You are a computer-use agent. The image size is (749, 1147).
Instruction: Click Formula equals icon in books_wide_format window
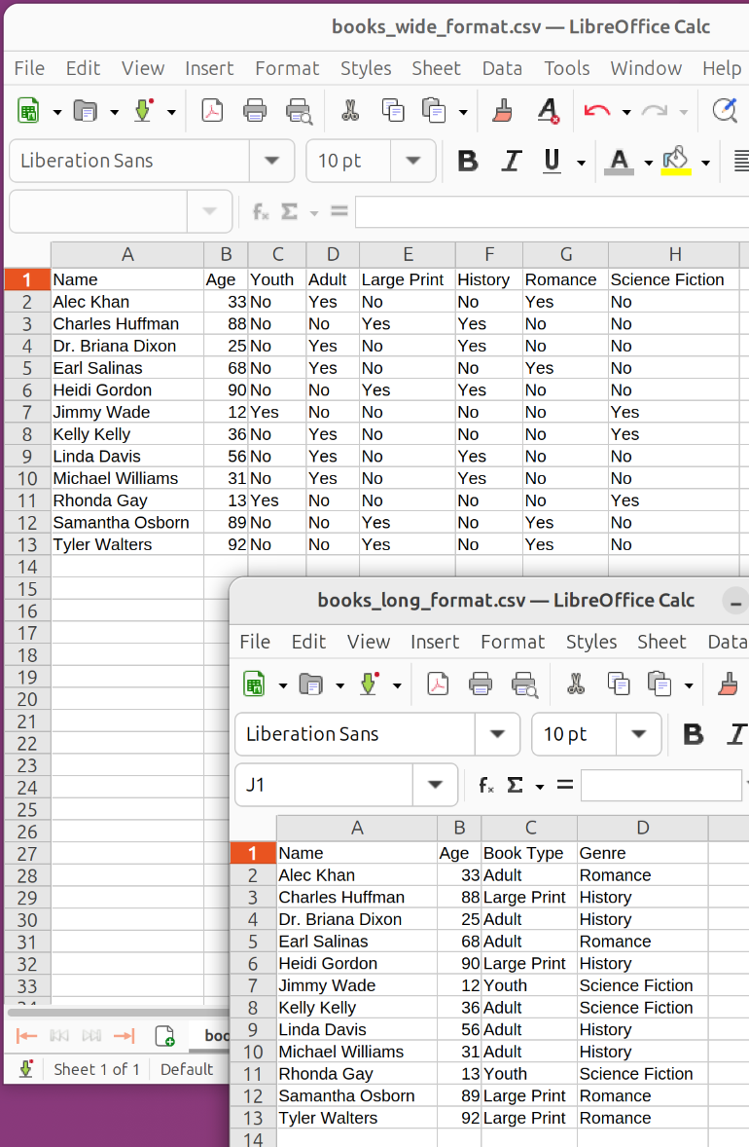(339, 212)
